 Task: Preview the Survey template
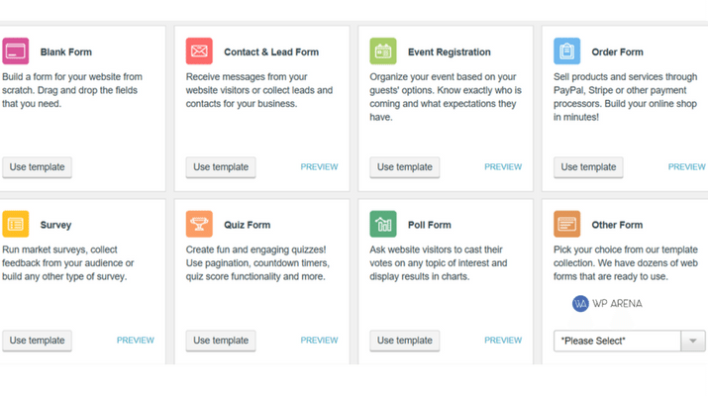point(136,341)
